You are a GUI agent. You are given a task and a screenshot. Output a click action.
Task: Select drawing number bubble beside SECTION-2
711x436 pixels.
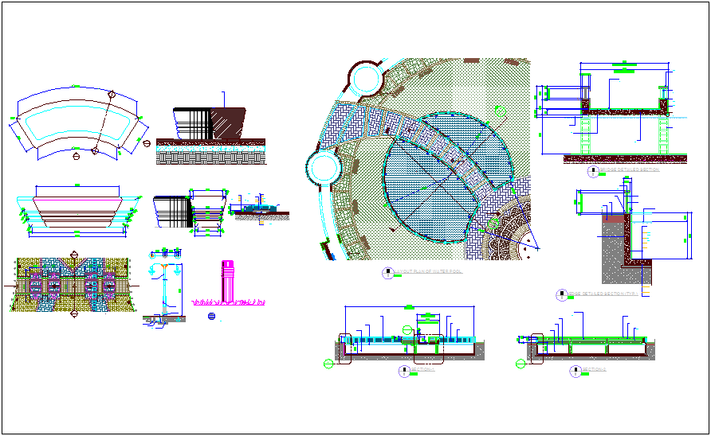(x=575, y=372)
